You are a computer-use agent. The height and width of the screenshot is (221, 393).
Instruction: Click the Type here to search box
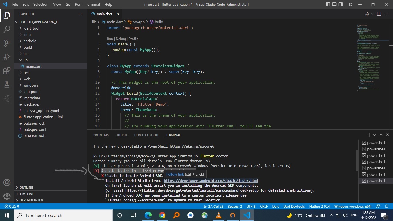click(63, 215)
